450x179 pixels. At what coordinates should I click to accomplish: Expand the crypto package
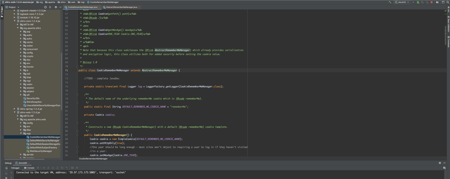[21, 56]
